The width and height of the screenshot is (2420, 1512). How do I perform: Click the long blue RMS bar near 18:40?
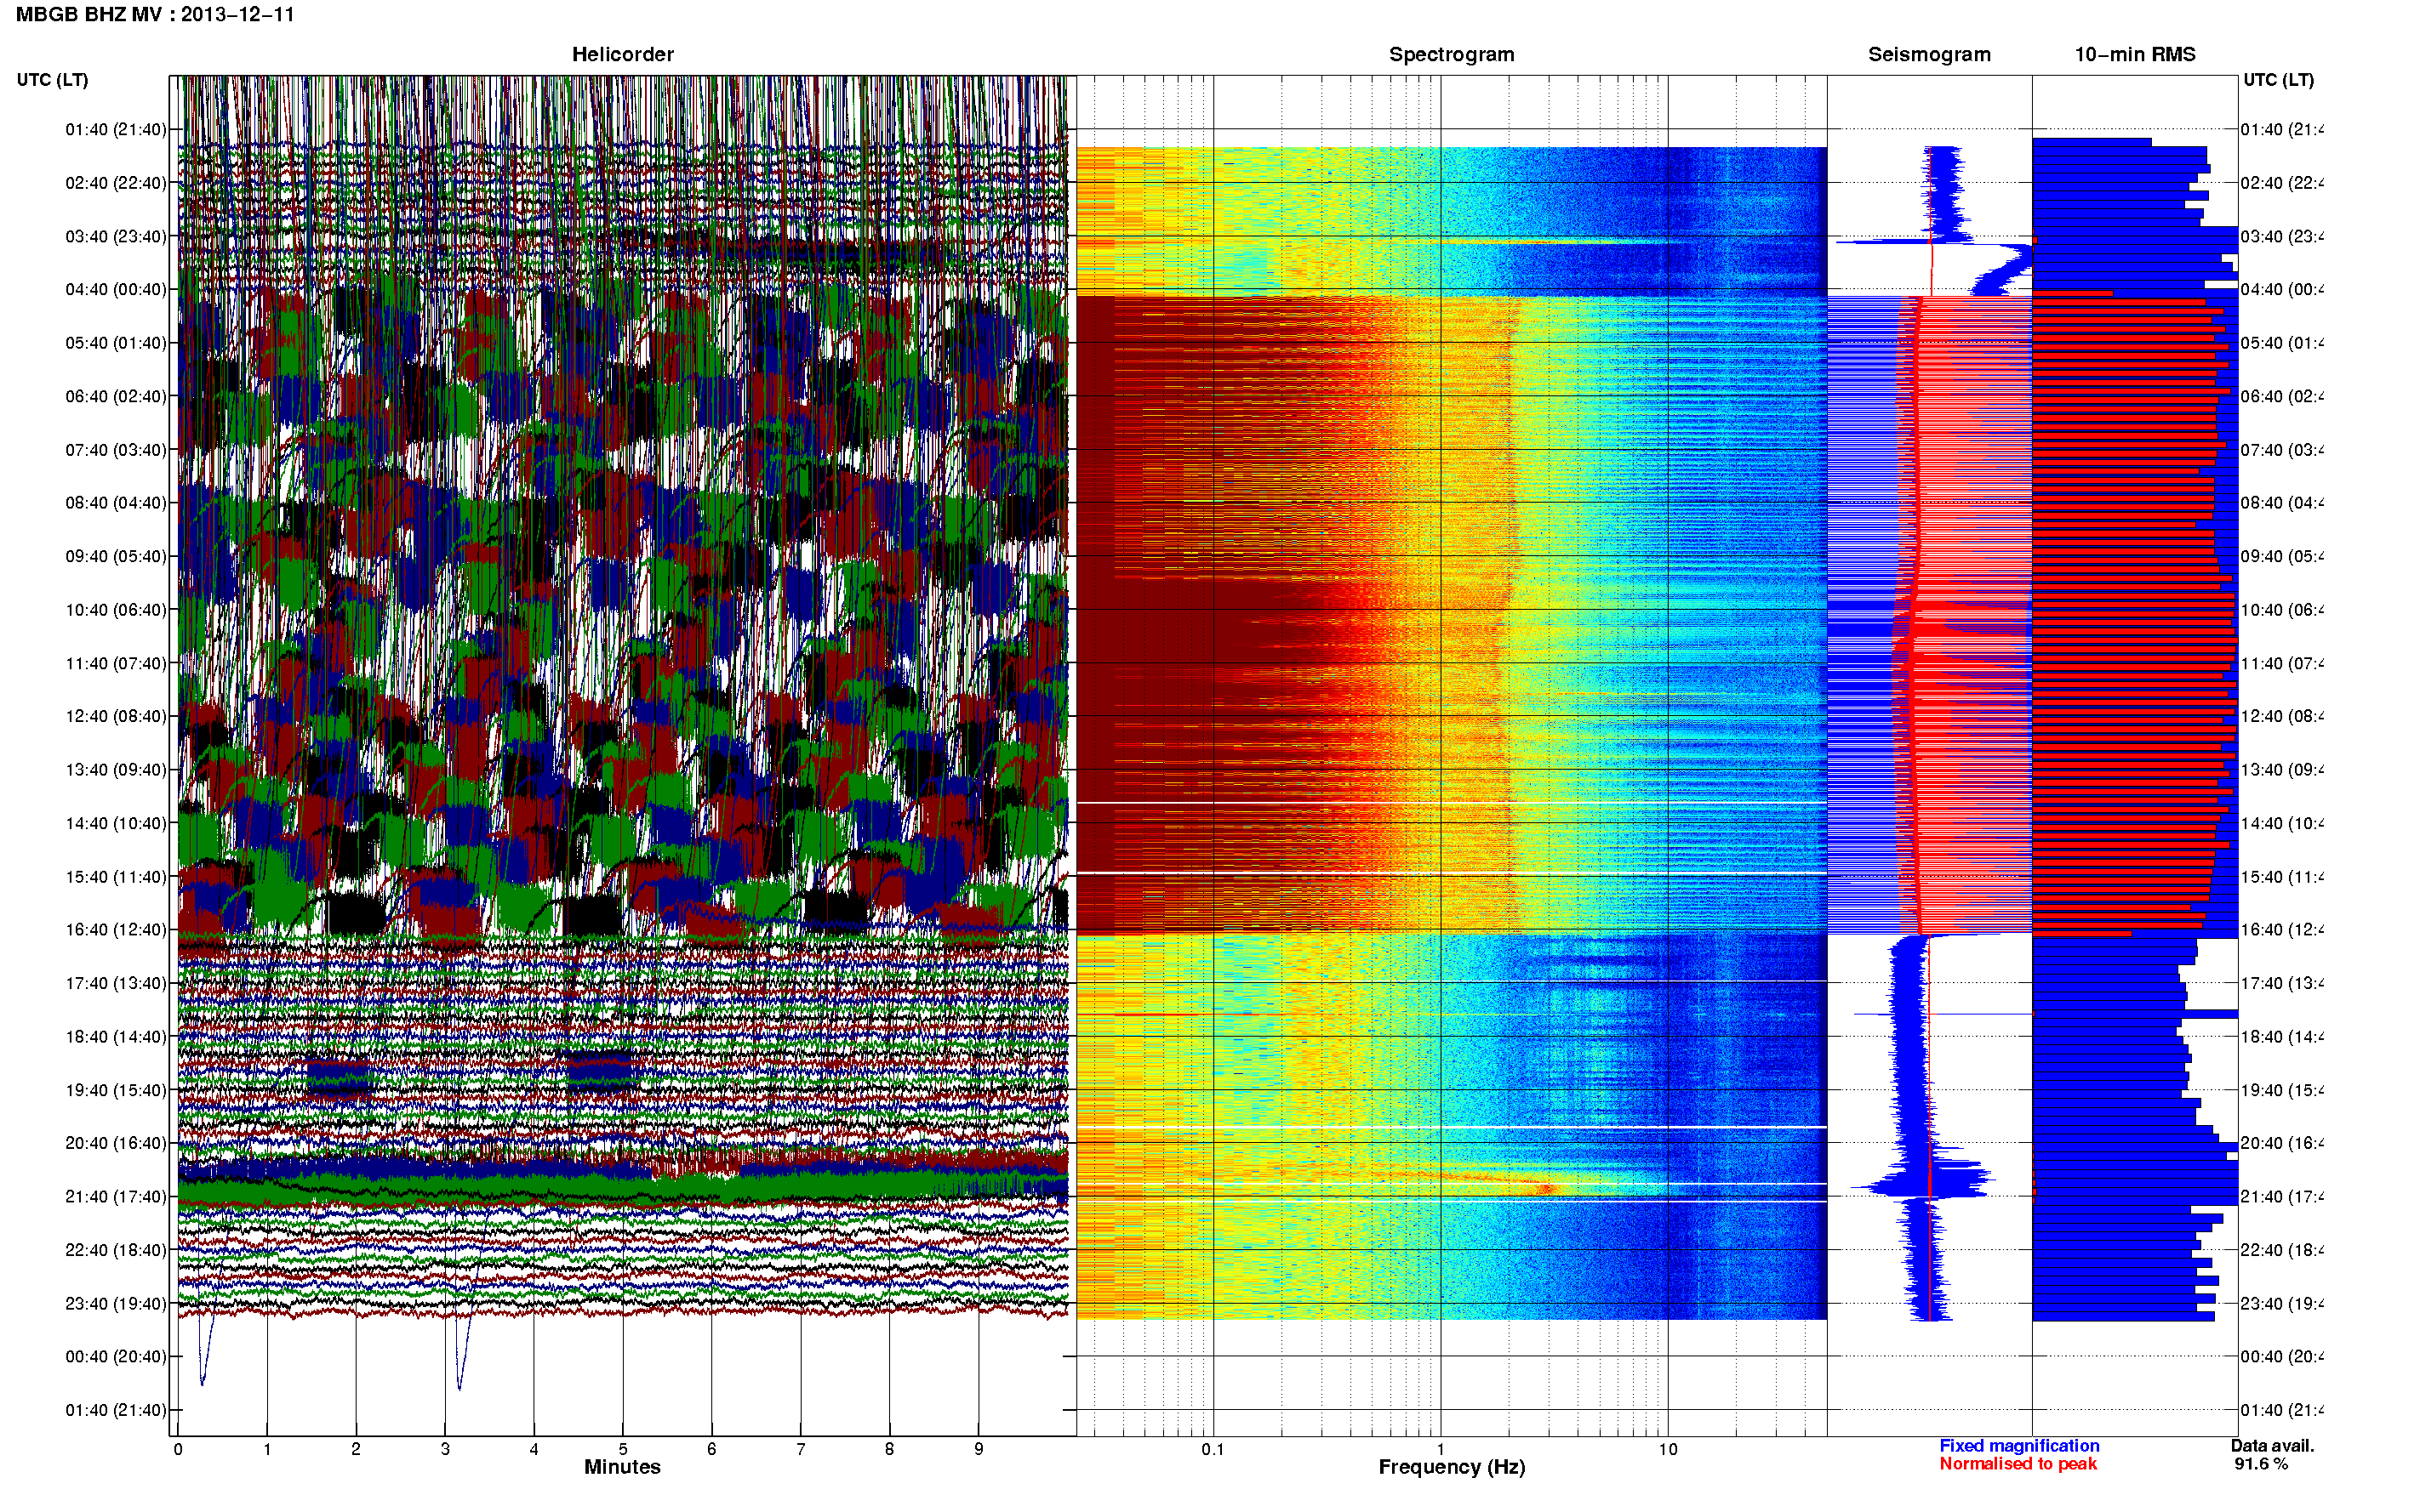tap(2135, 1014)
